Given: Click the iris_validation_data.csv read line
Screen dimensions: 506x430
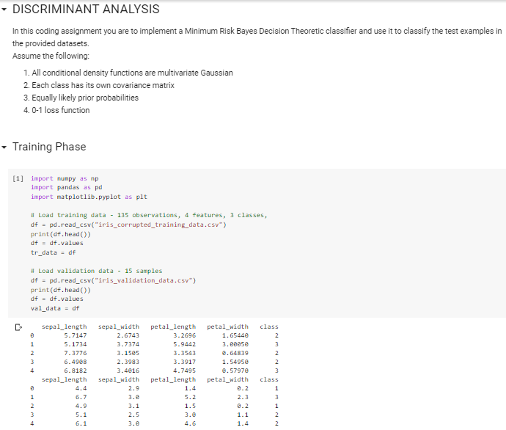Looking at the screenshot, I should 113,280.
